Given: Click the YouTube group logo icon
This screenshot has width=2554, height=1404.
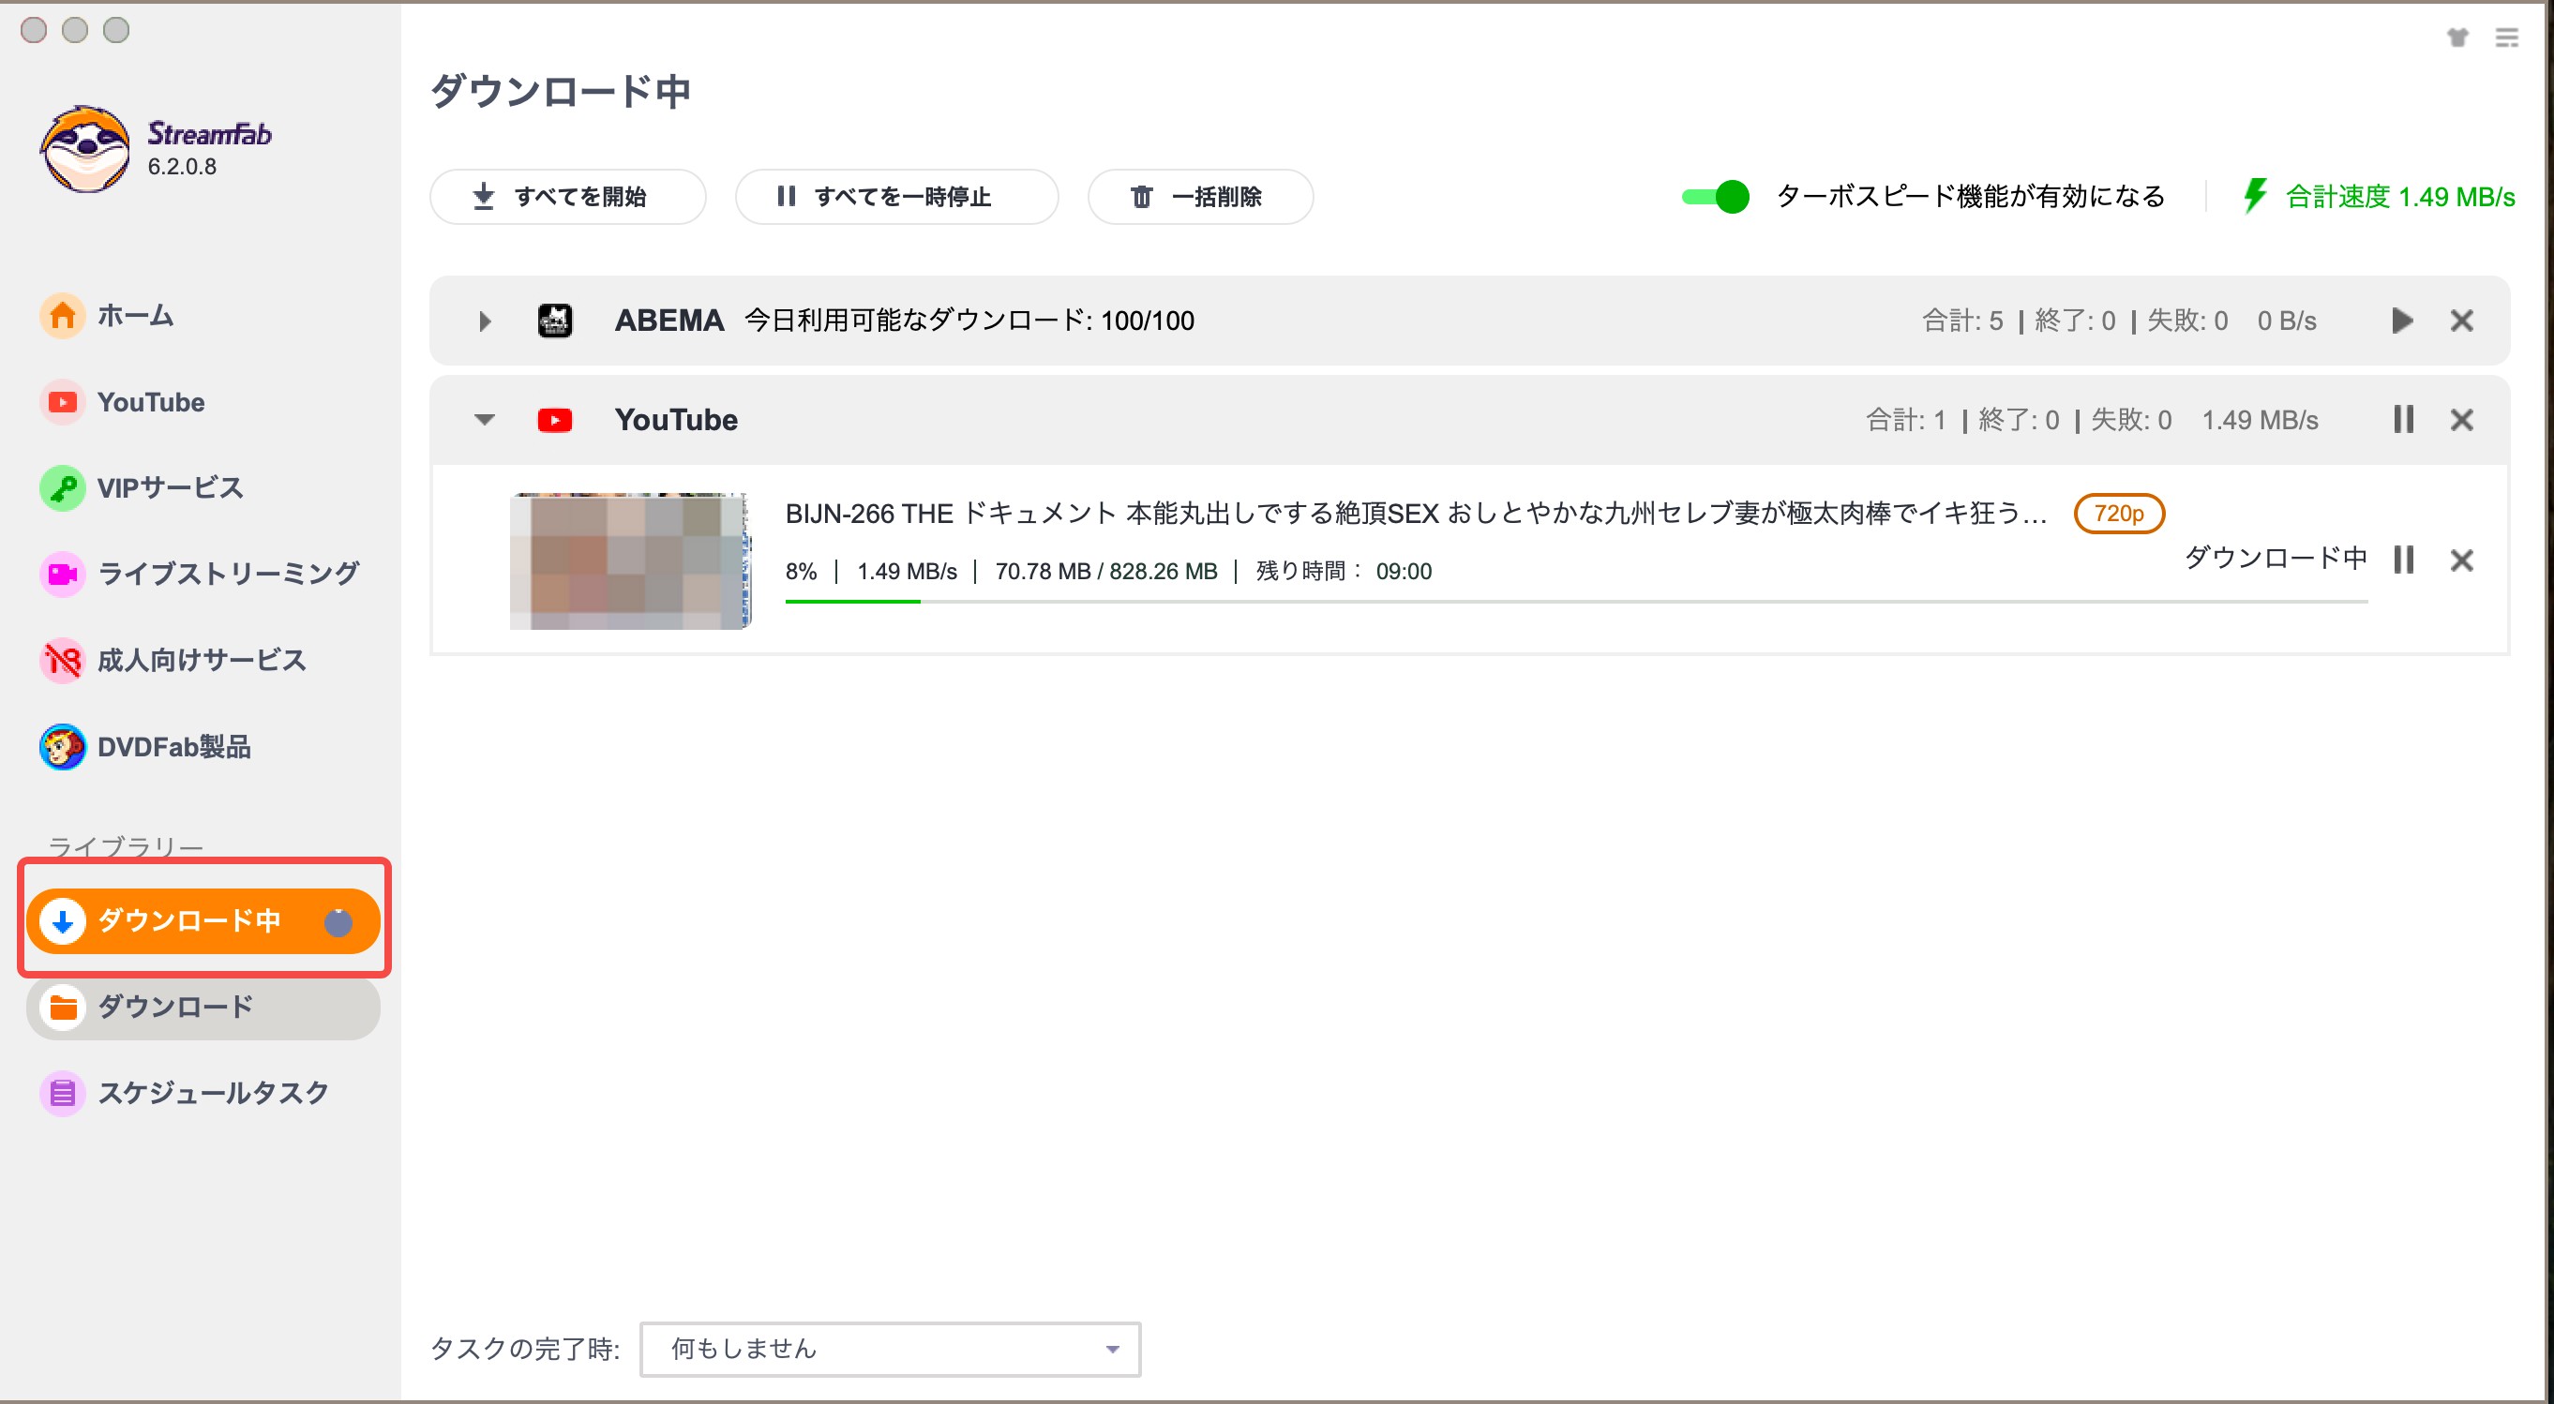Looking at the screenshot, I should (x=555, y=420).
